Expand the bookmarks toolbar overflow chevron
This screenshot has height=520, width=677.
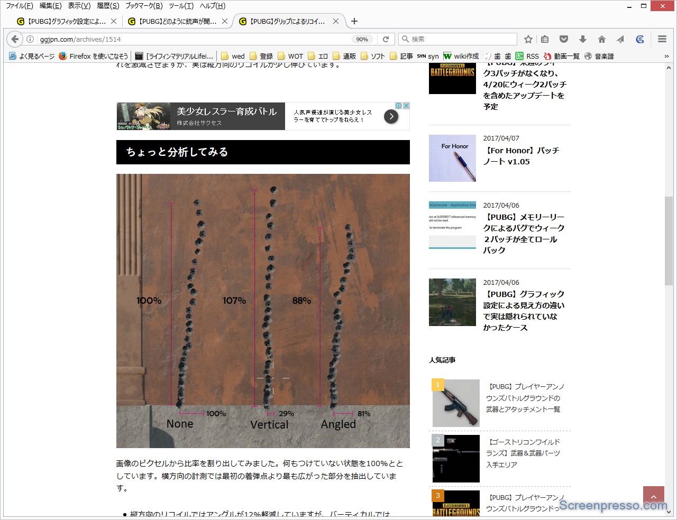(x=666, y=56)
